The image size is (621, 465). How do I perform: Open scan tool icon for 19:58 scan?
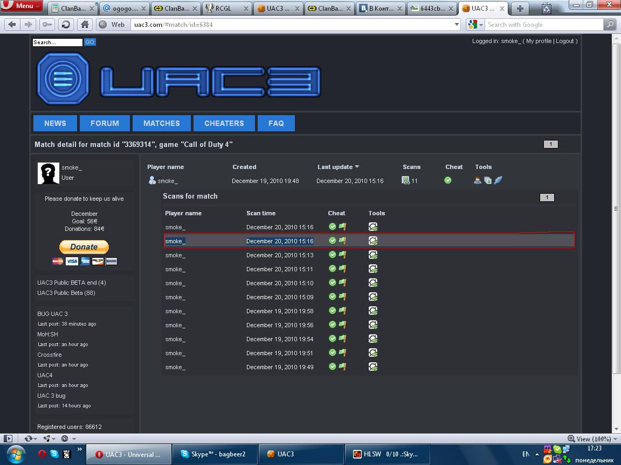pos(372,311)
